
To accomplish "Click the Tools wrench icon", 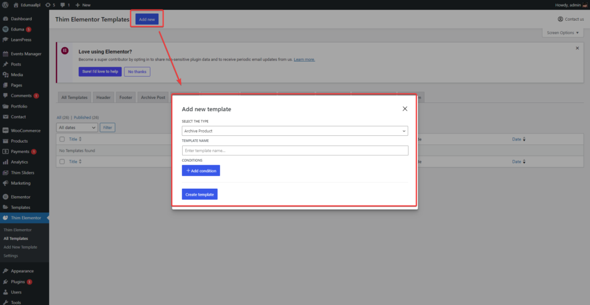I will (x=5, y=302).
